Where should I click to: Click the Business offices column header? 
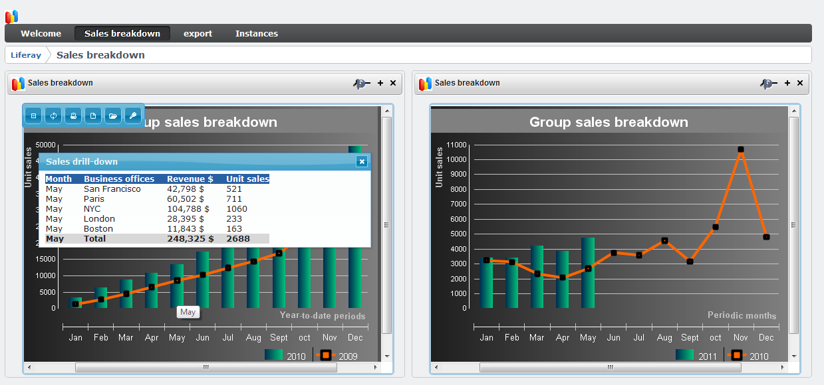pyautogui.click(x=119, y=179)
